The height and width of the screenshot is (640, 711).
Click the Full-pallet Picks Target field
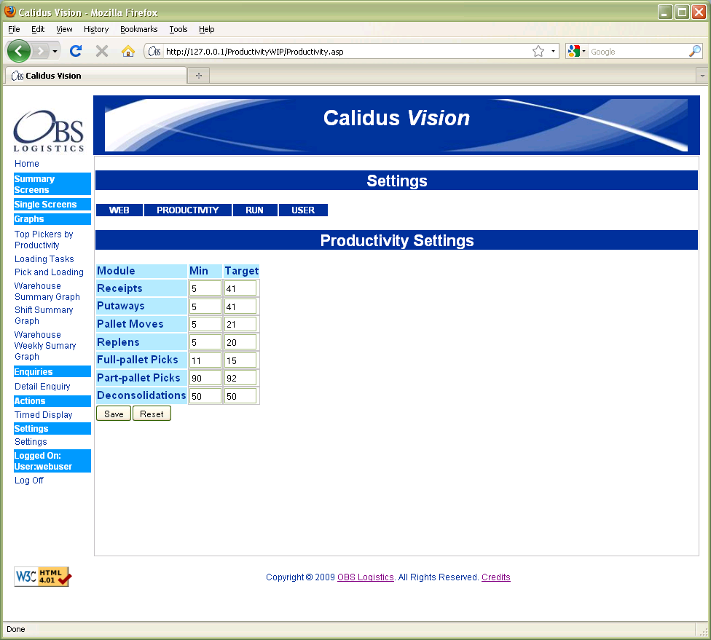tap(240, 360)
